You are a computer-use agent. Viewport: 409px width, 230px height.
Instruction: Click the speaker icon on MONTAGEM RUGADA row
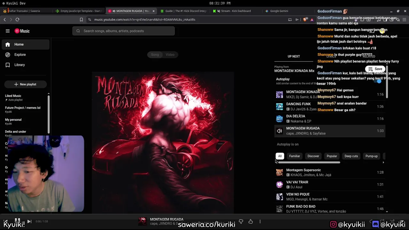[280, 131]
